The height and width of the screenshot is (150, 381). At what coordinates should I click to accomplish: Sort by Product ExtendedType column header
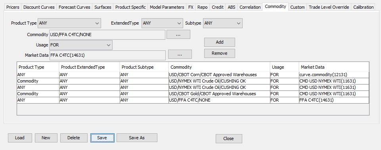pos(90,67)
